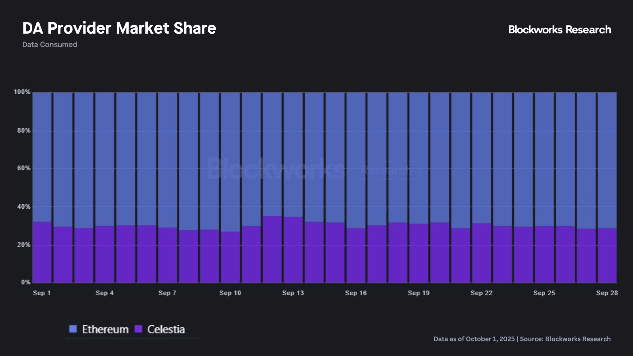Click the 20% y-axis label
Screen dimensions: 633x356
click(24, 245)
